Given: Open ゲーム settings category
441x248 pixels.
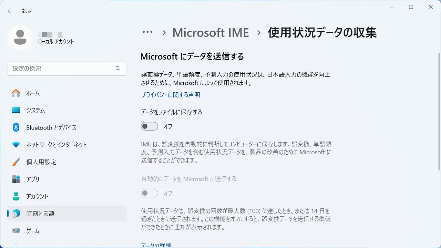Looking at the screenshot, I should tap(67, 231).
